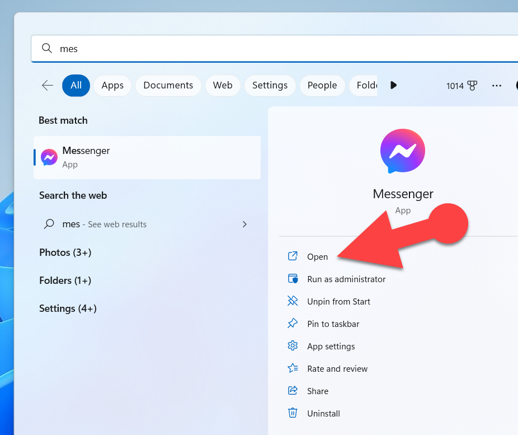Click the Unpin from Start icon
Screen dimensions: 518x435
(x=293, y=301)
